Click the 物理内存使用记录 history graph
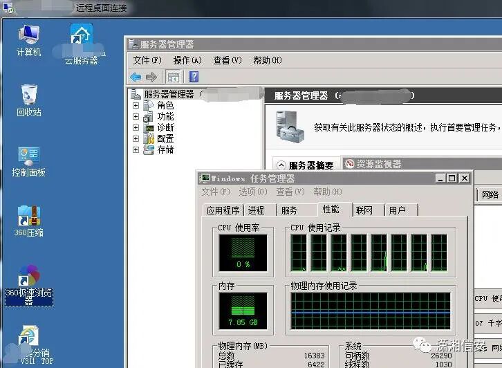The height and width of the screenshot is (368, 502). pyautogui.click(x=371, y=311)
